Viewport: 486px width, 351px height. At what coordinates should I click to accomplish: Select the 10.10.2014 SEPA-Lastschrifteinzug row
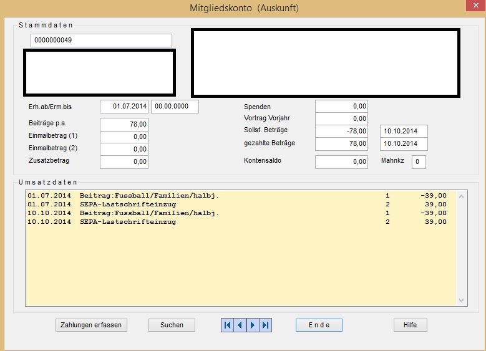point(237,222)
